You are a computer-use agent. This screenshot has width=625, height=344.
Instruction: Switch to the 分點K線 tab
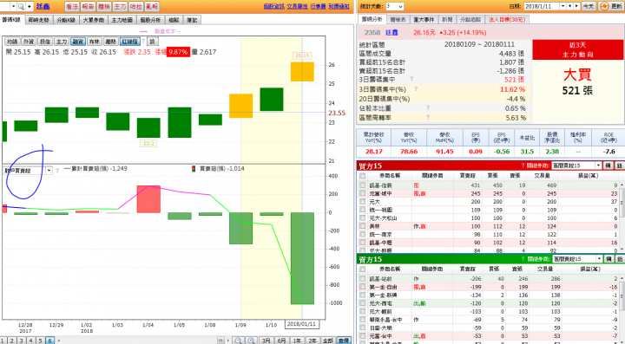pos(66,20)
